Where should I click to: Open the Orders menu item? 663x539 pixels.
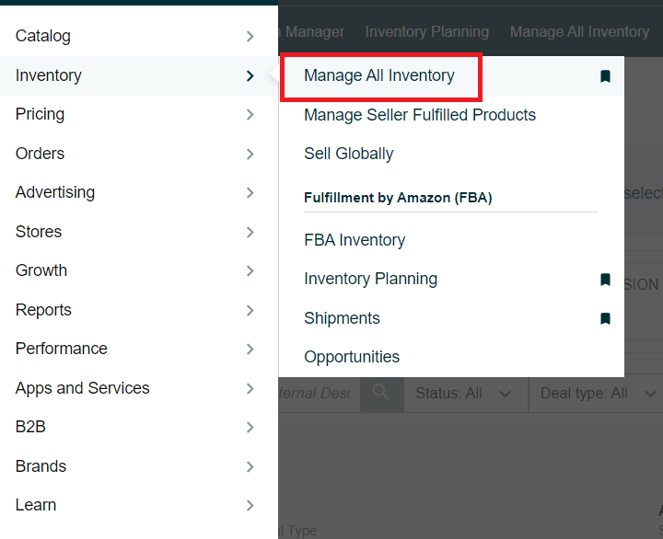click(x=41, y=154)
